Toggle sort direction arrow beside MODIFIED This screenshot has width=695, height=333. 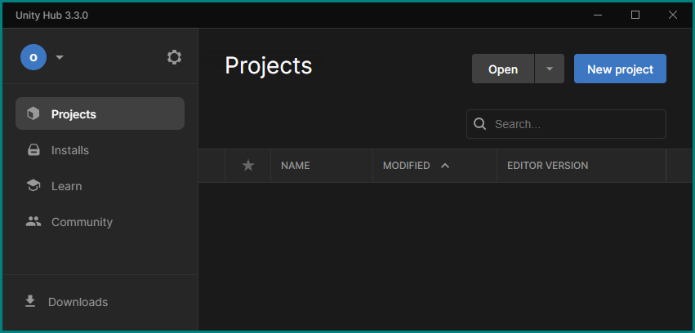tap(445, 166)
